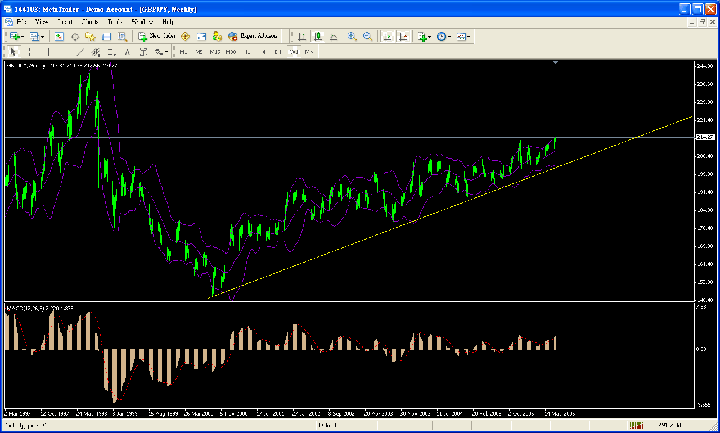The image size is (720, 433).
Task: Select the cursor arrow tool
Action: pos(14,52)
